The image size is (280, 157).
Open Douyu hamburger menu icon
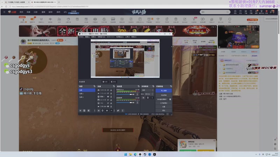(x=4, y=12)
